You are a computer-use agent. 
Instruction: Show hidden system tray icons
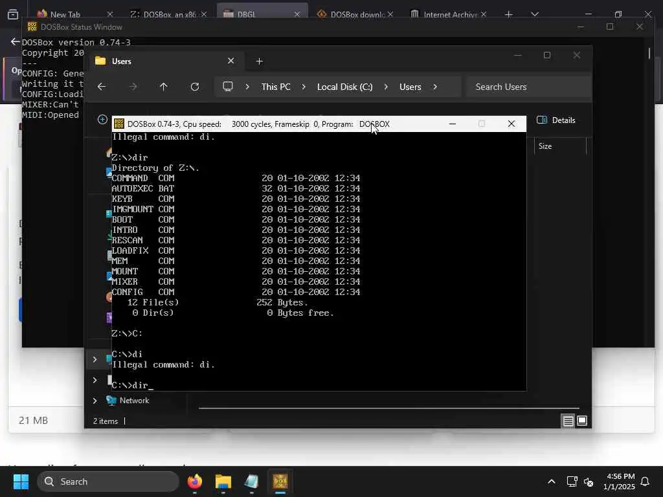tap(552, 481)
